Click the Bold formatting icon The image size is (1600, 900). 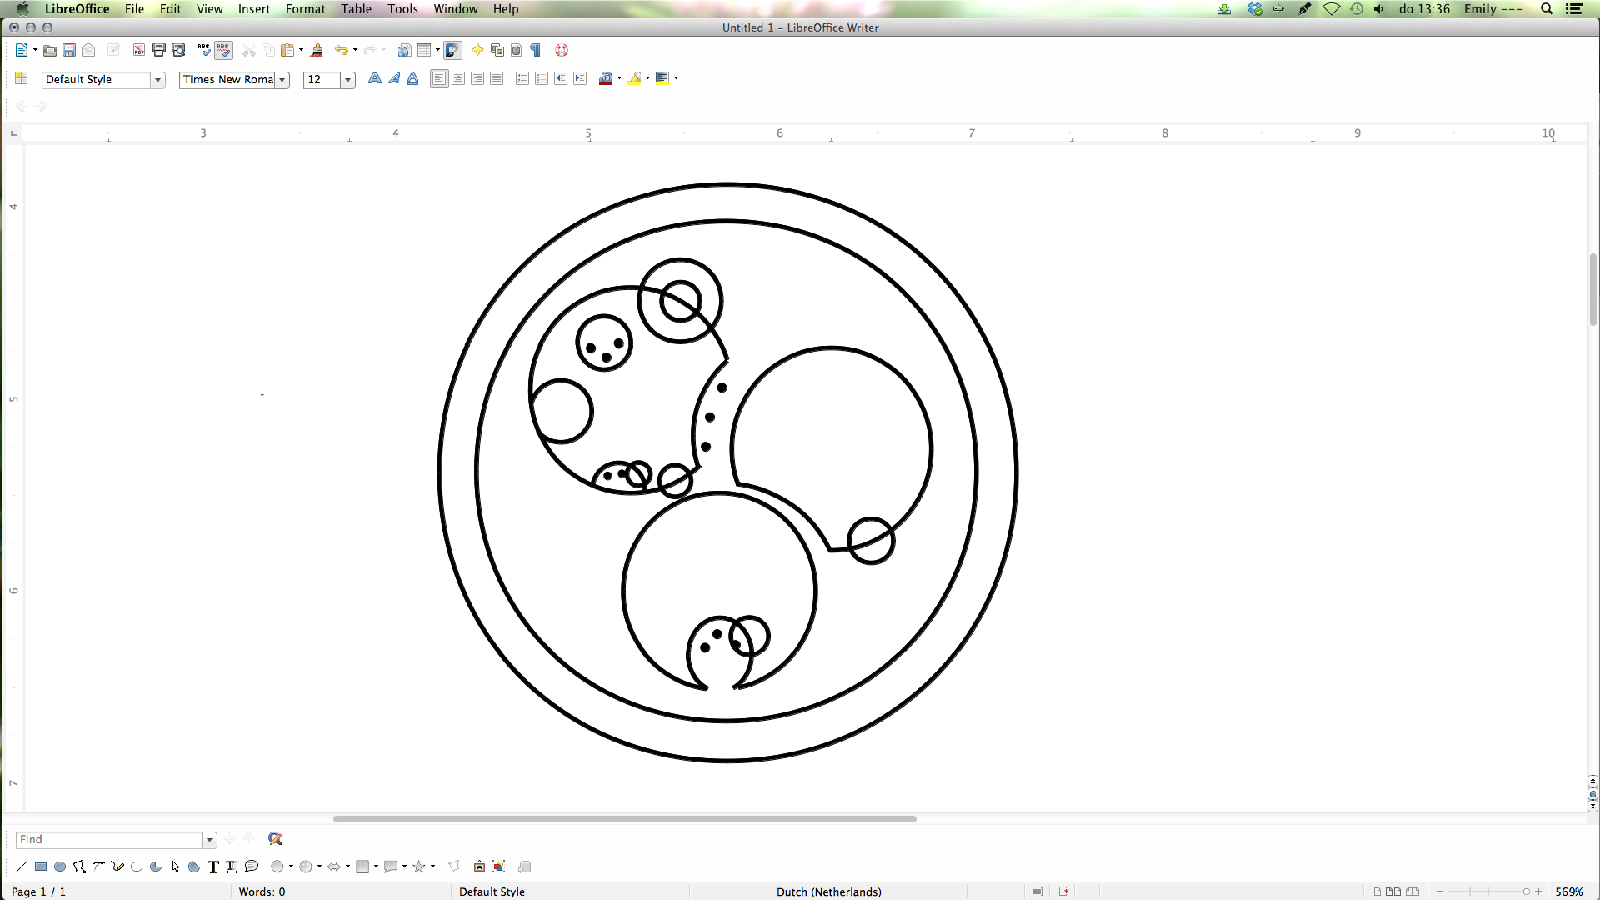pos(373,78)
